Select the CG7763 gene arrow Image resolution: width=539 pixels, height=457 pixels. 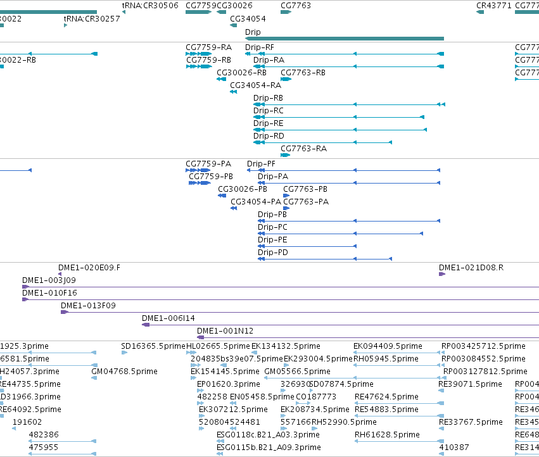point(286,12)
